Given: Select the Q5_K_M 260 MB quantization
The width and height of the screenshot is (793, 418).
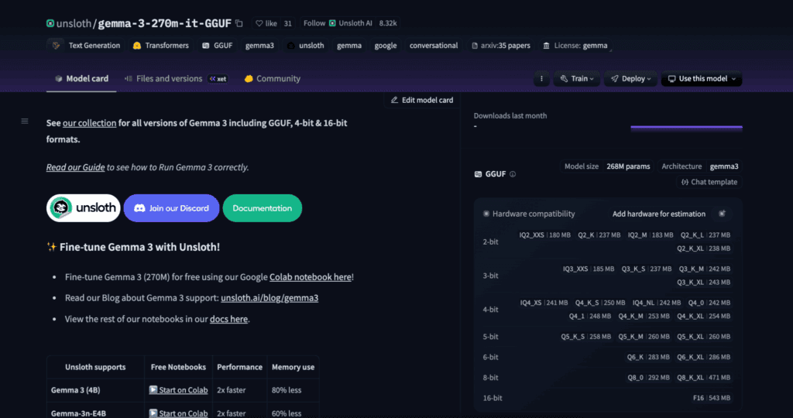Looking at the screenshot, I should point(644,337).
